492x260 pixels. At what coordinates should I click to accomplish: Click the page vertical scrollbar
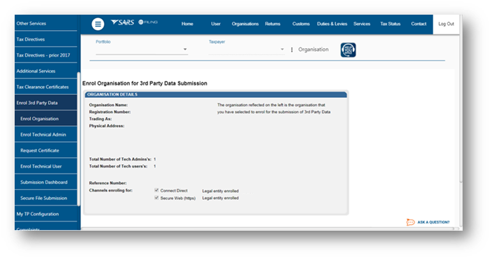pyautogui.click(x=461, y=98)
